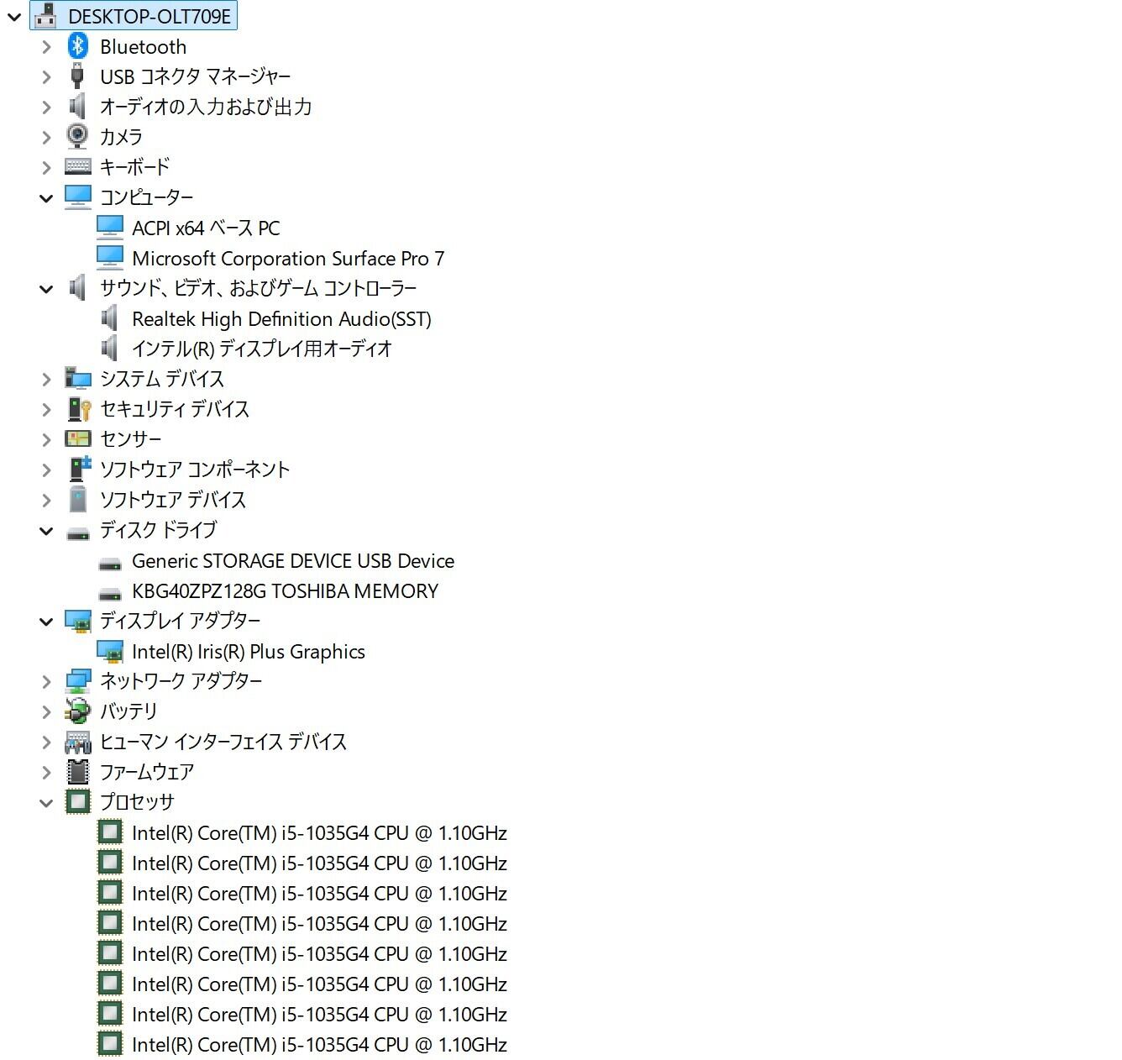Click the USB コネクタ マネージャー plug icon
This screenshot has height=1060, width=1122.
coord(77,76)
